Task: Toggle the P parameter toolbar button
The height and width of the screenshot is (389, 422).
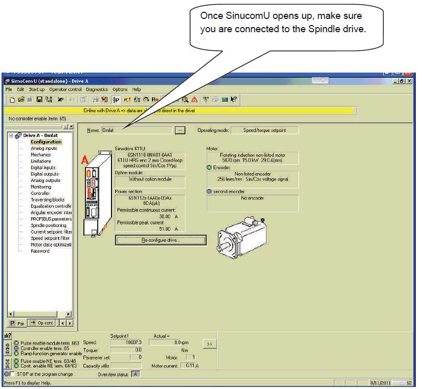Action: pyautogui.click(x=116, y=100)
